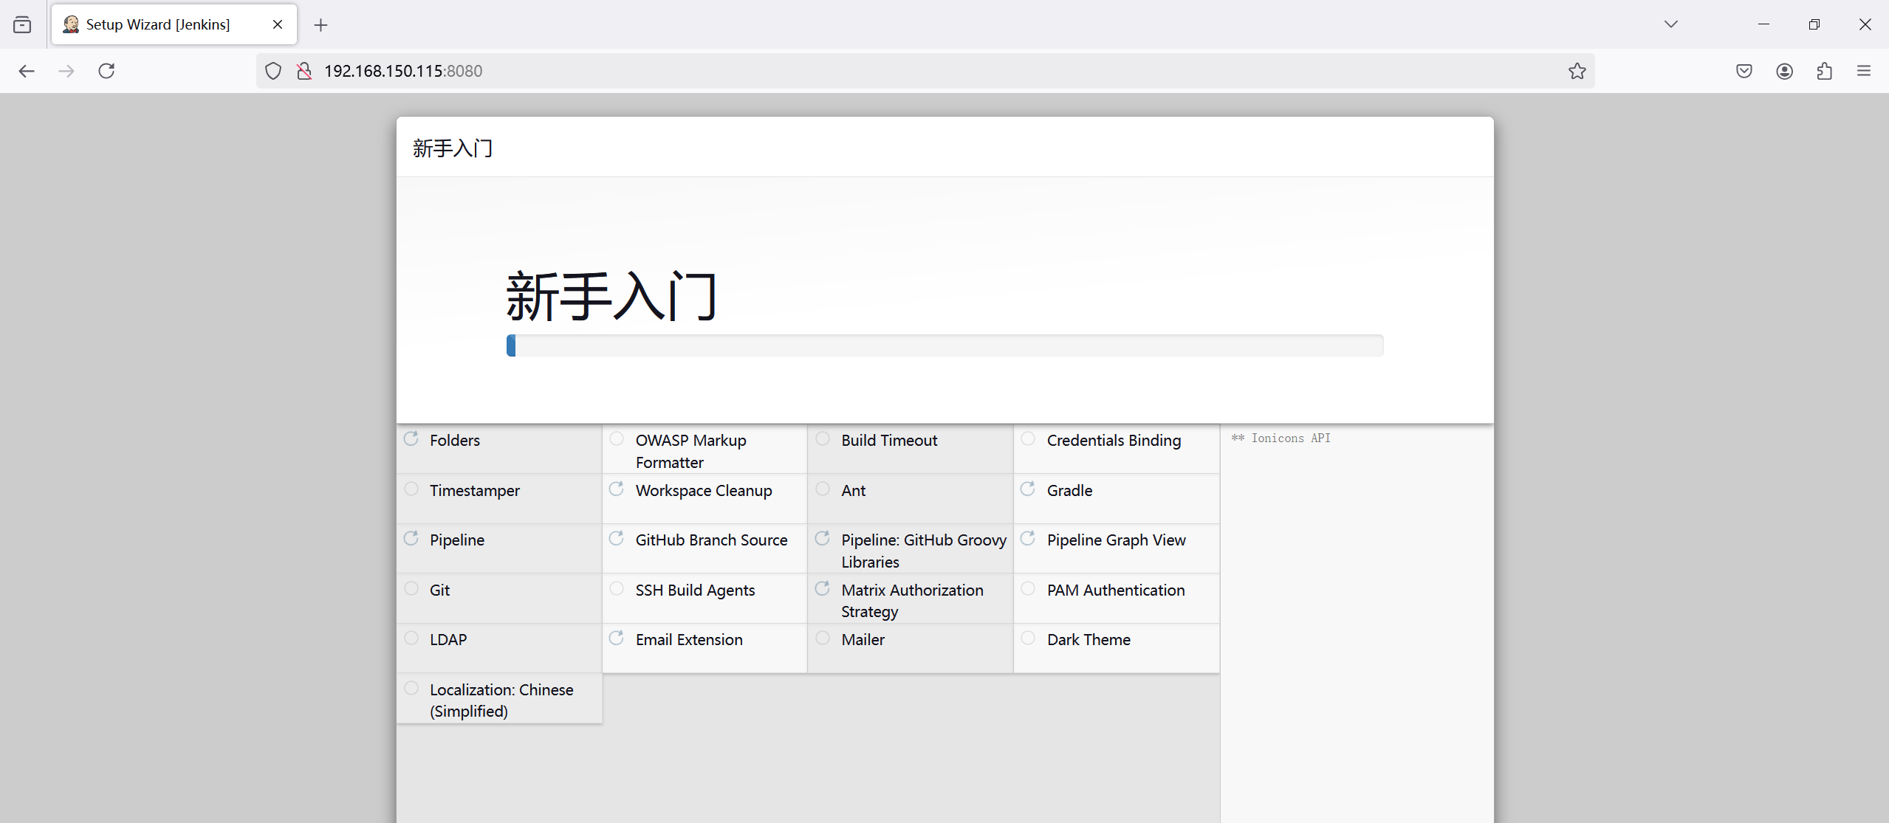
Task: Click the Timestamper plugin label
Action: pos(475,490)
